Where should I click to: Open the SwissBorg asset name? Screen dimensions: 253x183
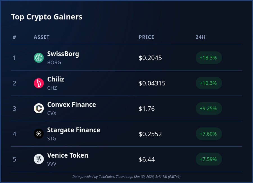tap(63, 54)
